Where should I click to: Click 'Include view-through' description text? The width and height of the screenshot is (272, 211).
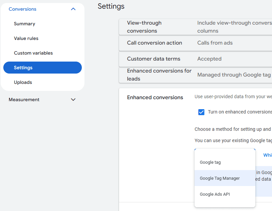[x=234, y=27]
